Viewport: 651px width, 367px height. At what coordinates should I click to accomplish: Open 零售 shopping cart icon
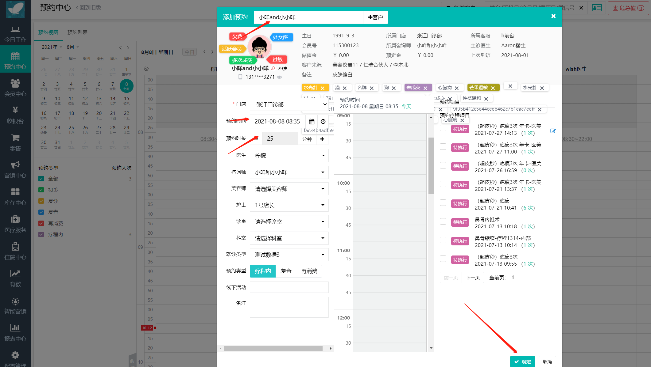pos(15,138)
